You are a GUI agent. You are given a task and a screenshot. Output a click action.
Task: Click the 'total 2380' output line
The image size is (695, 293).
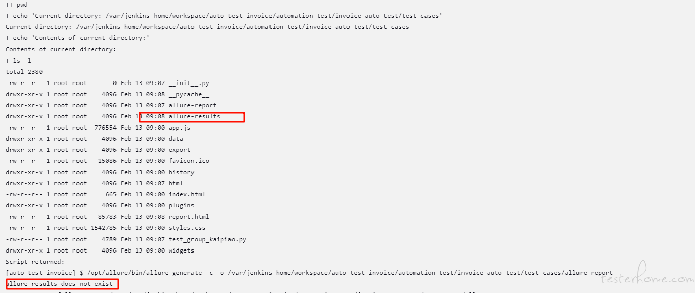pyautogui.click(x=24, y=72)
